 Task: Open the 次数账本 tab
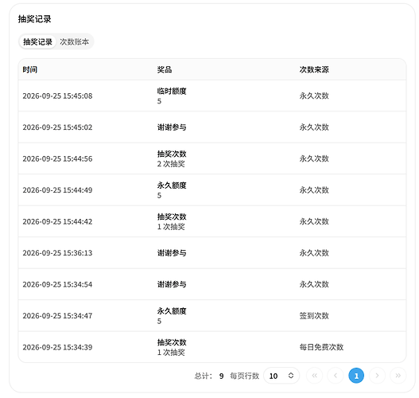(x=74, y=41)
